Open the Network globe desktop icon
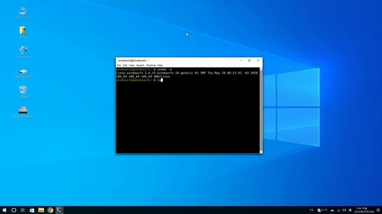The image size is (382, 214). pos(23,52)
